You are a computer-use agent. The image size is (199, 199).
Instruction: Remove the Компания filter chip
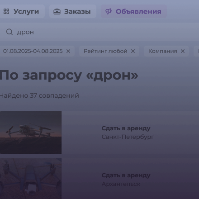(x=183, y=51)
